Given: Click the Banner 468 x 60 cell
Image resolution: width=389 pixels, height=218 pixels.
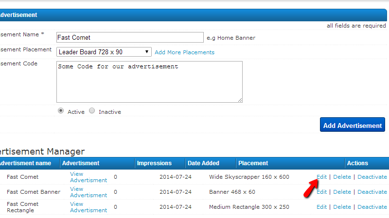Looking at the screenshot, I should [x=232, y=192].
